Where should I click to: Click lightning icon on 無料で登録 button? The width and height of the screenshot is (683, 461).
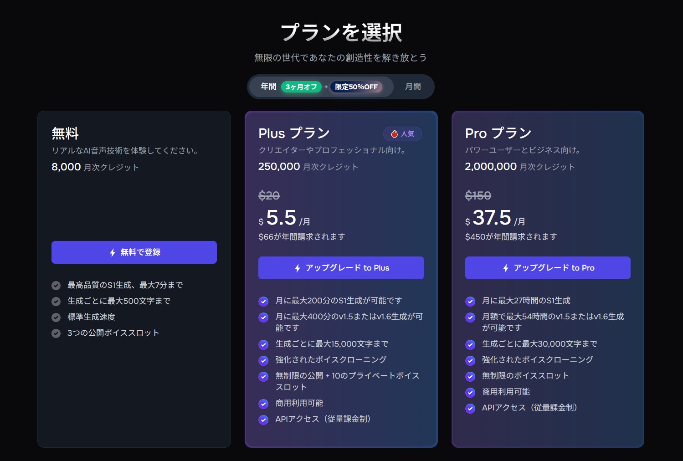tap(113, 252)
